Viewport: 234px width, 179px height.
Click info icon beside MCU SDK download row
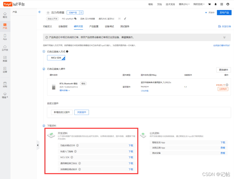click(x=72, y=157)
